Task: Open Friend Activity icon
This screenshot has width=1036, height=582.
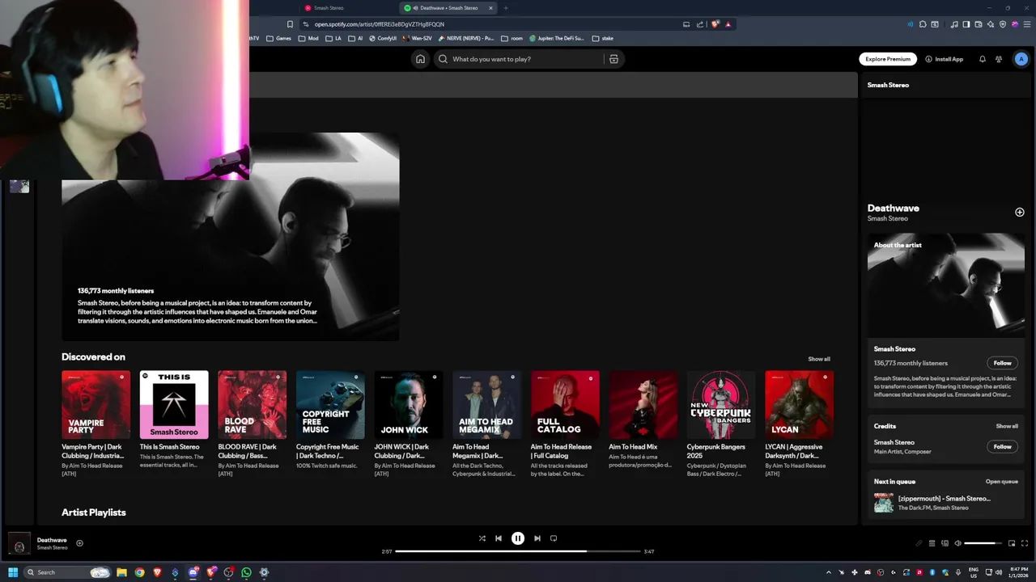Action: (x=999, y=59)
